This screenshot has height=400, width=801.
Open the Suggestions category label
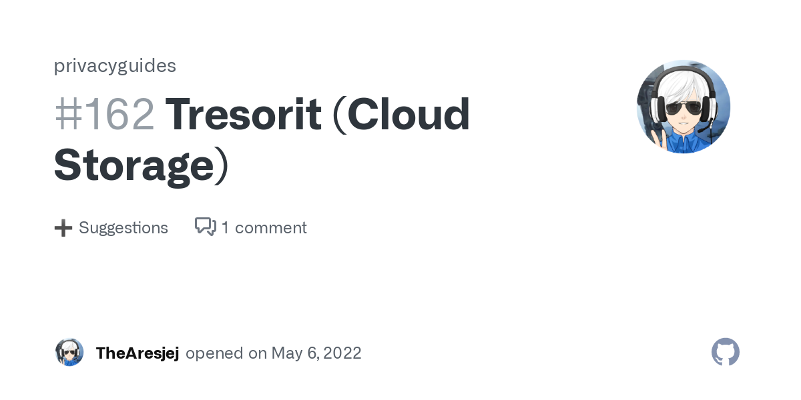coord(123,228)
